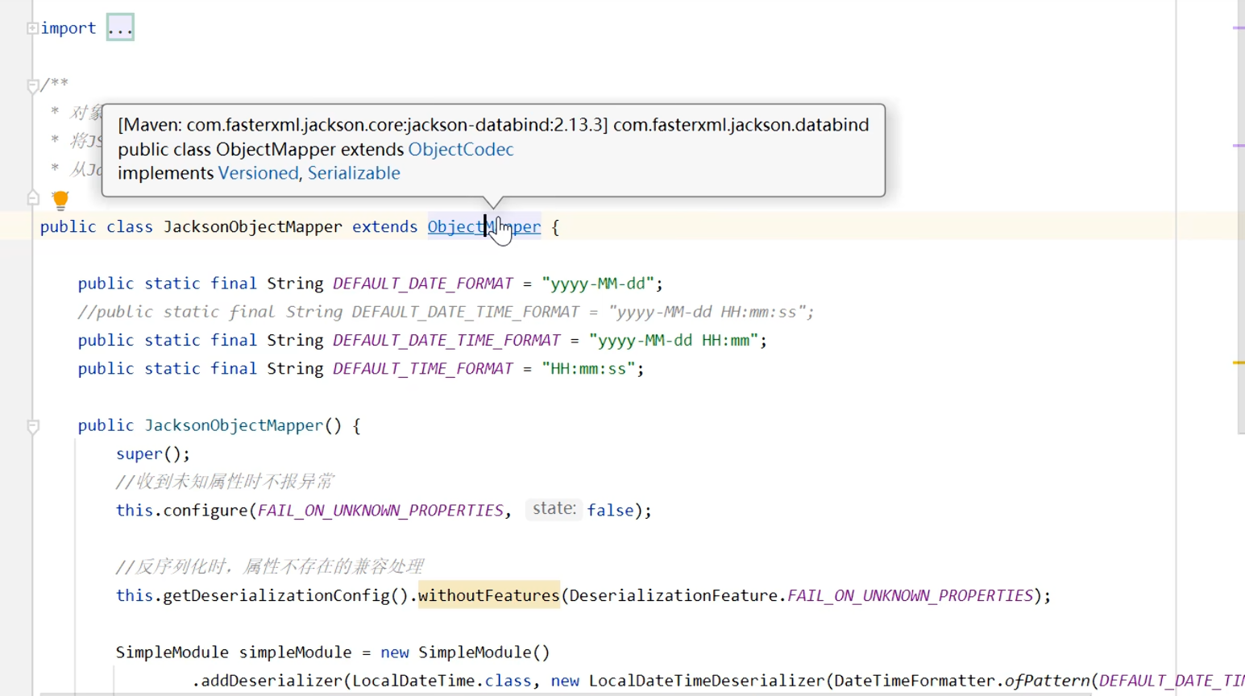Place the cursor on the highlighted withoutFeatures method
The image size is (1245, 696).
click(x=488, y=595)
